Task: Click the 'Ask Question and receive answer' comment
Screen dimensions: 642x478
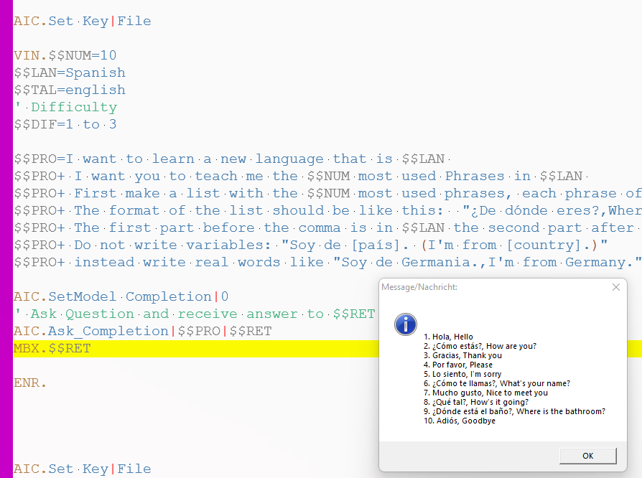Action: point(194,314)
